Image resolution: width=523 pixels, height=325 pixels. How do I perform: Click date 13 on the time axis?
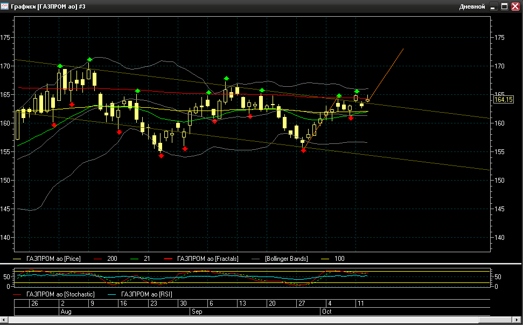[x=242, y=303]
